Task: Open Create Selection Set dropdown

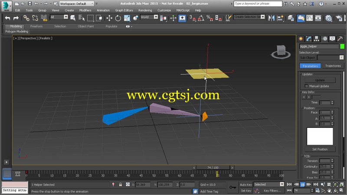Action: point(249,17)
